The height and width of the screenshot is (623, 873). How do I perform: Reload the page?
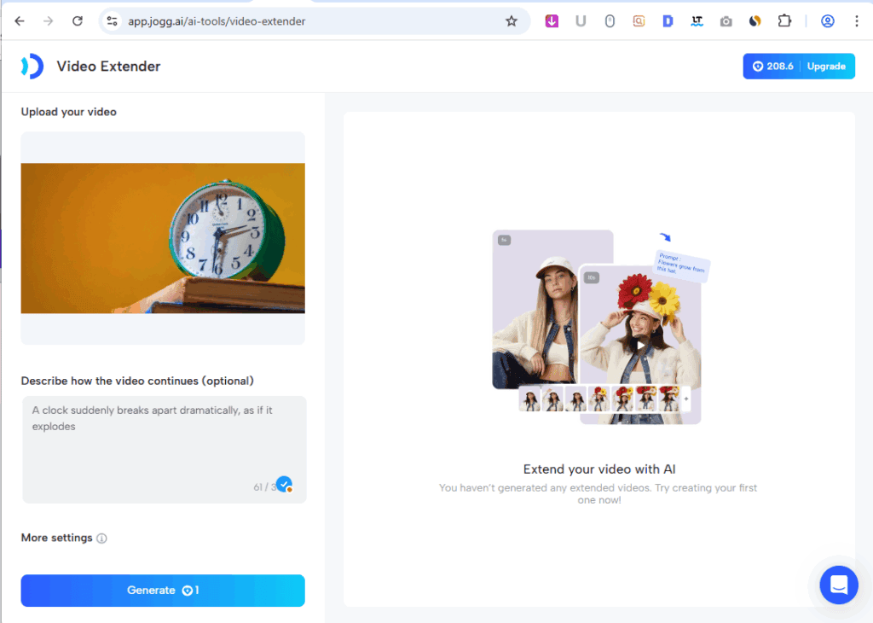pyautogui.click(x=78, y=21)
